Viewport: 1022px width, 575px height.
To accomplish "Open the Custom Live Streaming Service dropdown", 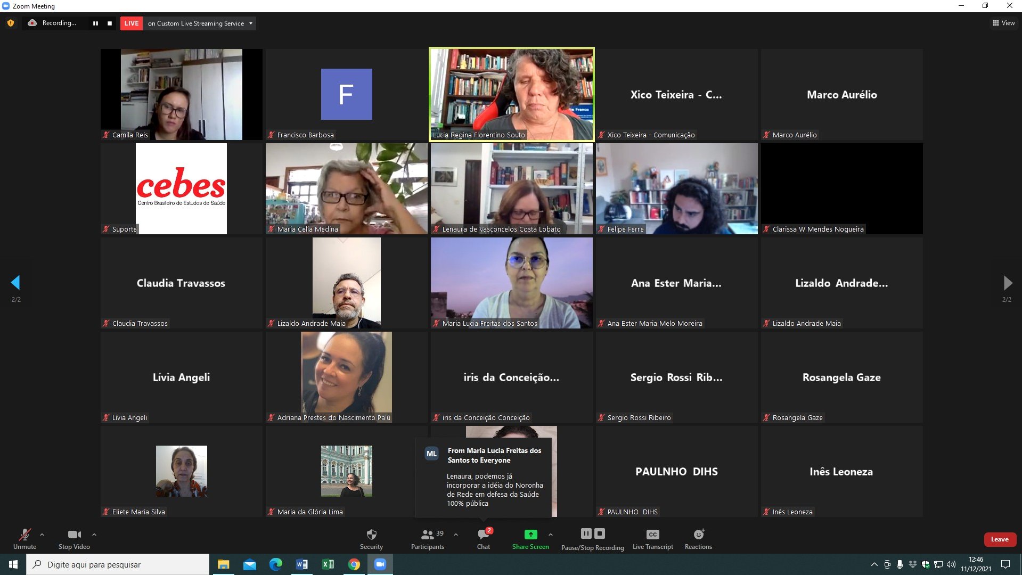I will [251, 23].
